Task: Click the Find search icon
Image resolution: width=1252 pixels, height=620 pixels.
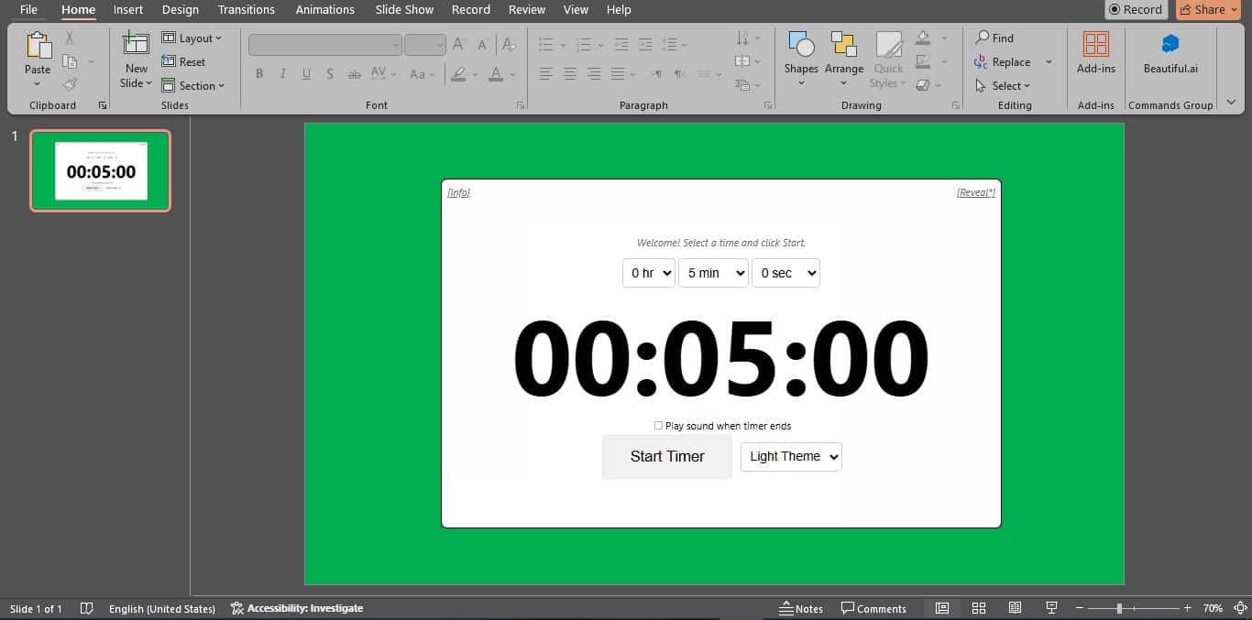Action: [983, 38]
